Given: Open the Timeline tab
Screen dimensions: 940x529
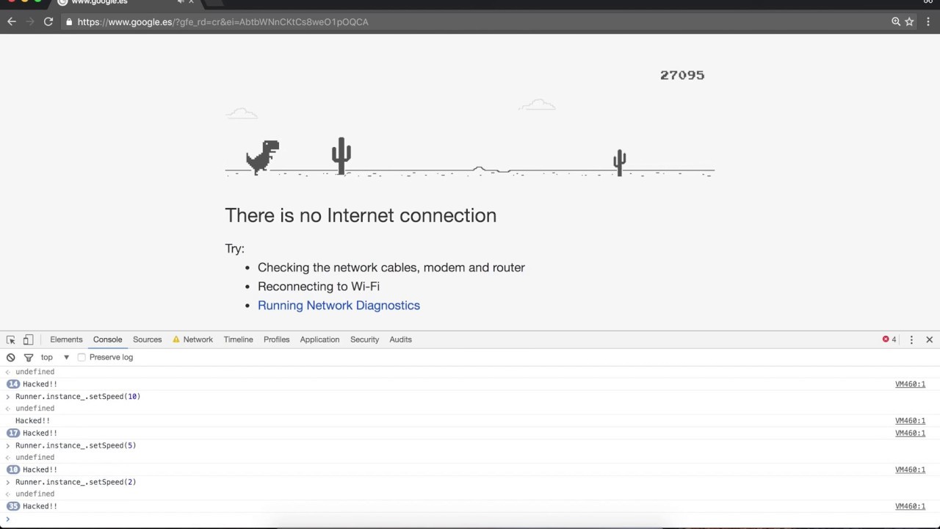Looking at the screenshot, I should click(x=238, y=339).
